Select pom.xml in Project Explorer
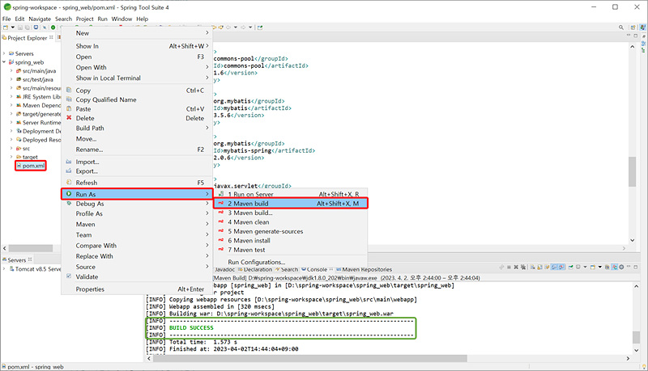 pos(31,166)
